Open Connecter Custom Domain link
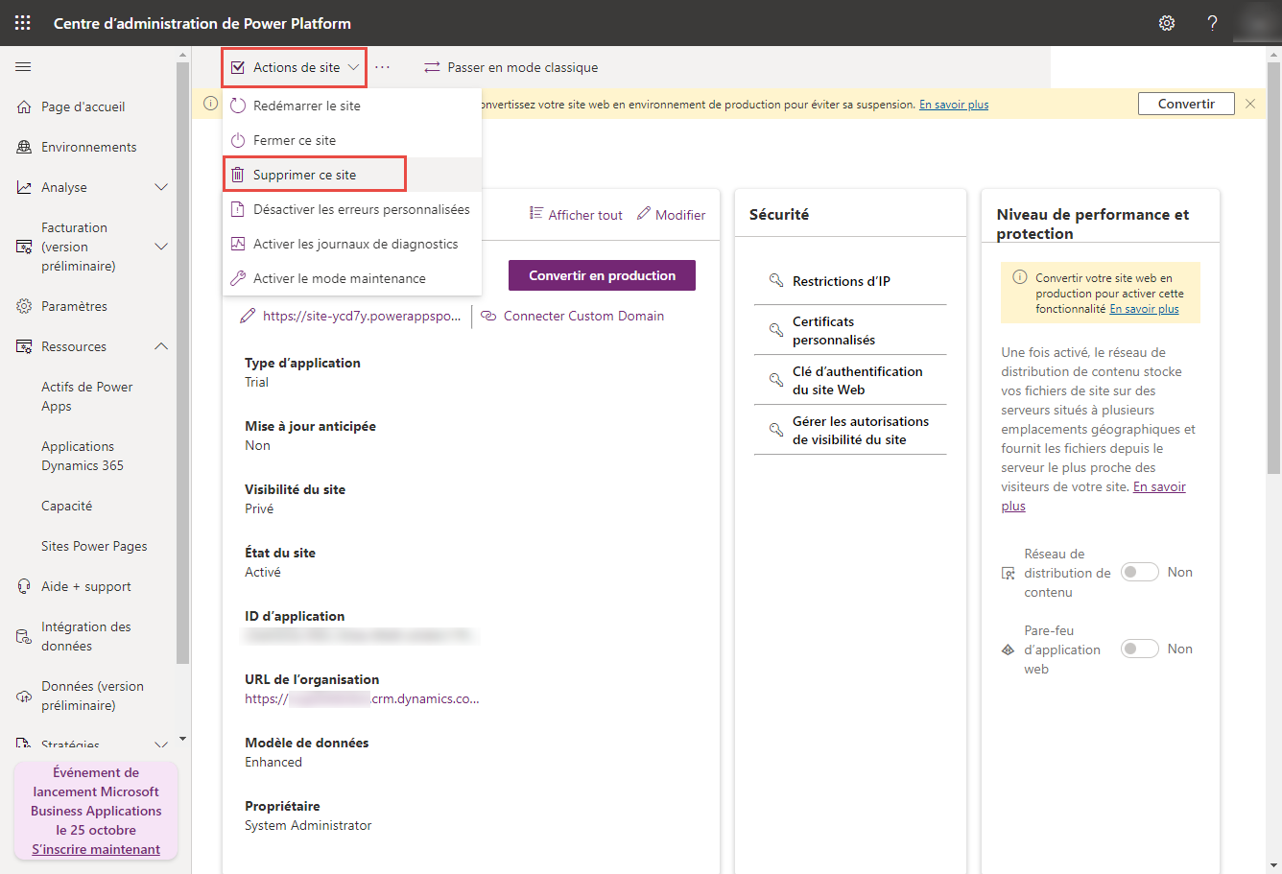 coord(573,316)
